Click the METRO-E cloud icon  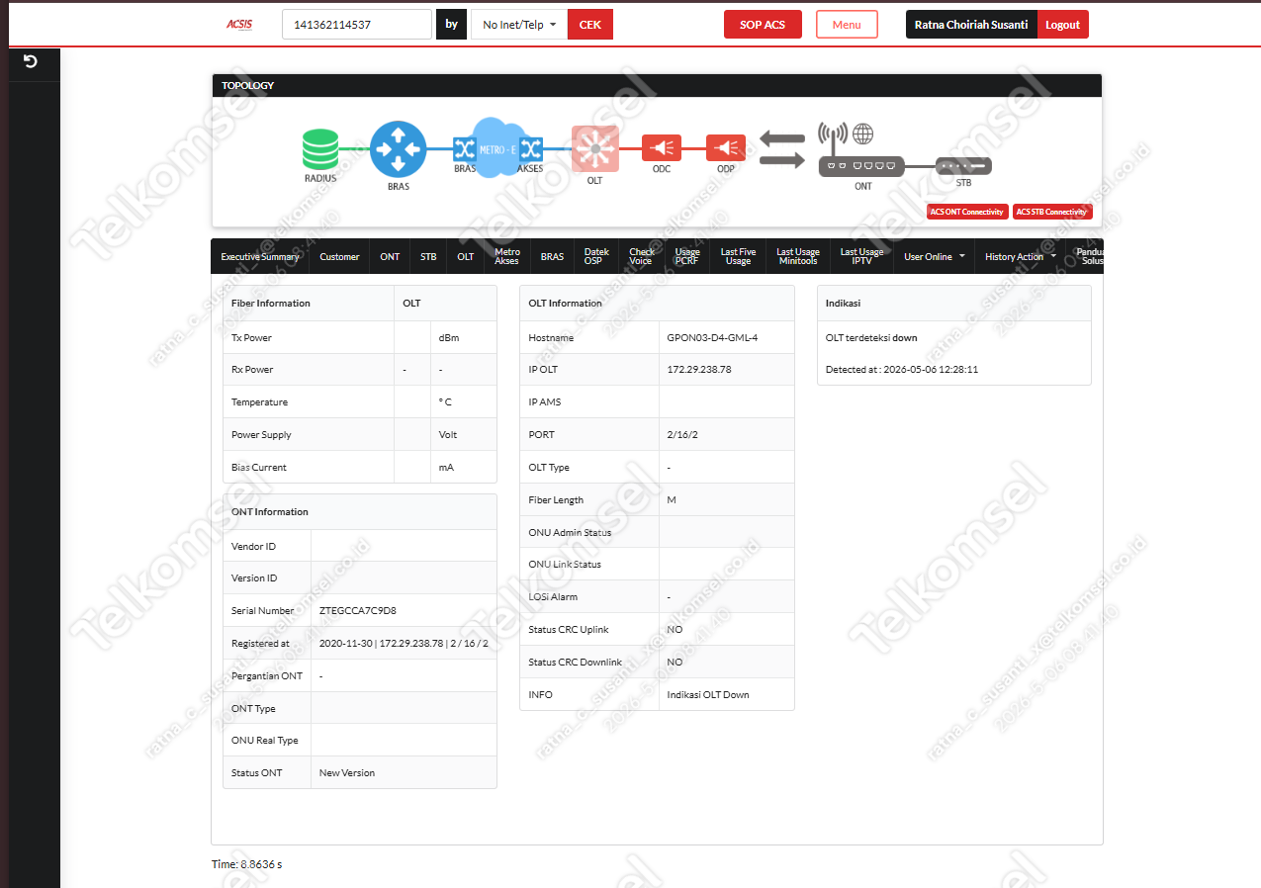pyautogui.click(x=498, y=149)
